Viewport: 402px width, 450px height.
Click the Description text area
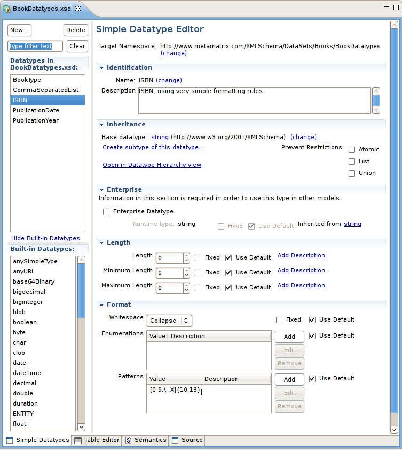(x=254, y=101)
